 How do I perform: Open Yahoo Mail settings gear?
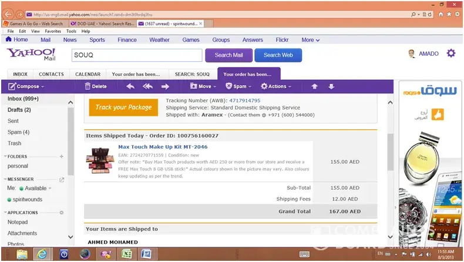[x=451, y=53]
